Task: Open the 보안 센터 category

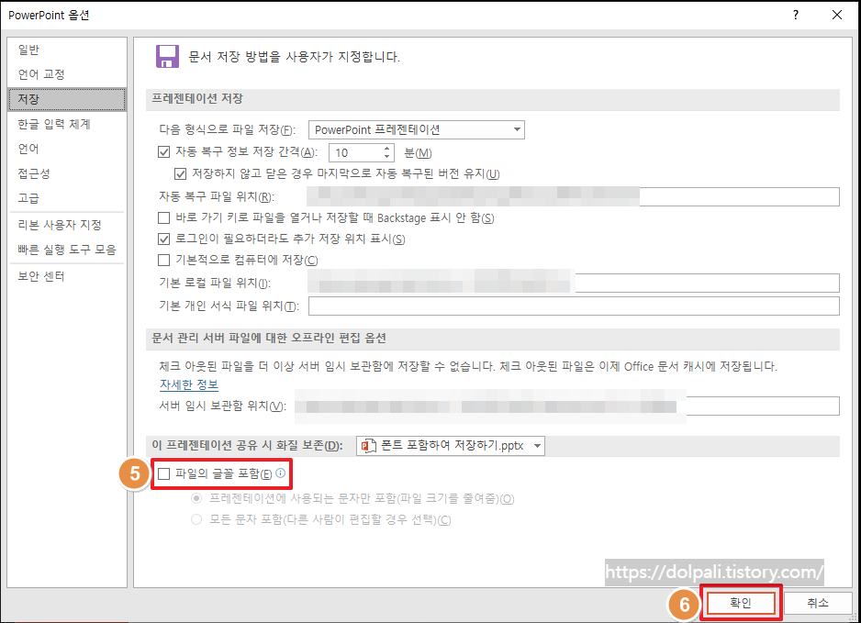Action: click(x=67, y=276)
